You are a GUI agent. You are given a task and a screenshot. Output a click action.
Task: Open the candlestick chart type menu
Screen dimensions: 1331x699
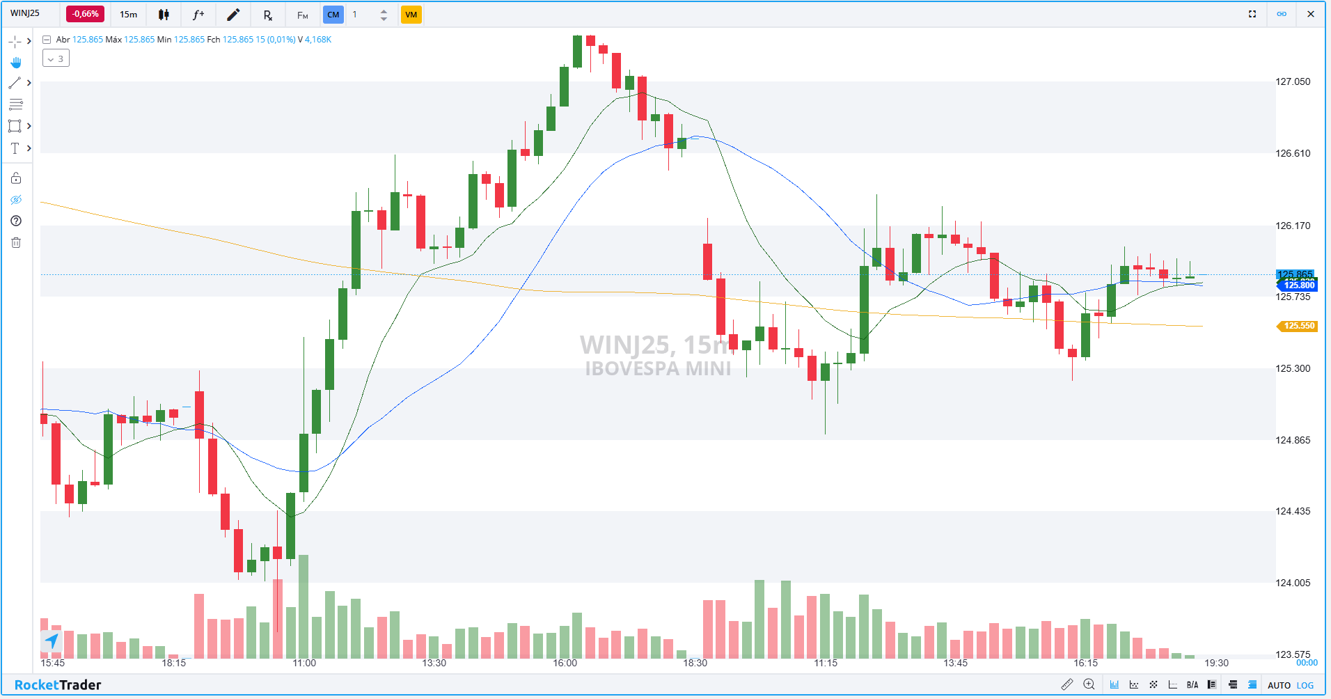(164, 15)
